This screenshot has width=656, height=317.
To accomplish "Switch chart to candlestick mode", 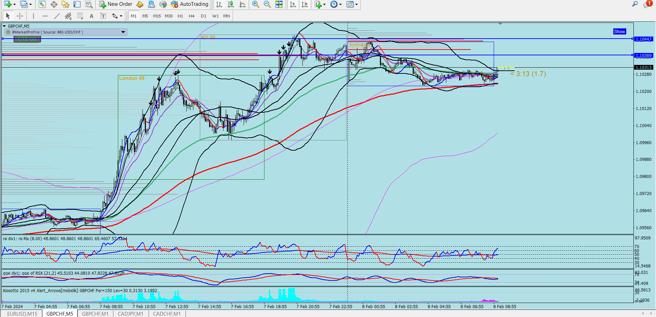I will 231,4.
